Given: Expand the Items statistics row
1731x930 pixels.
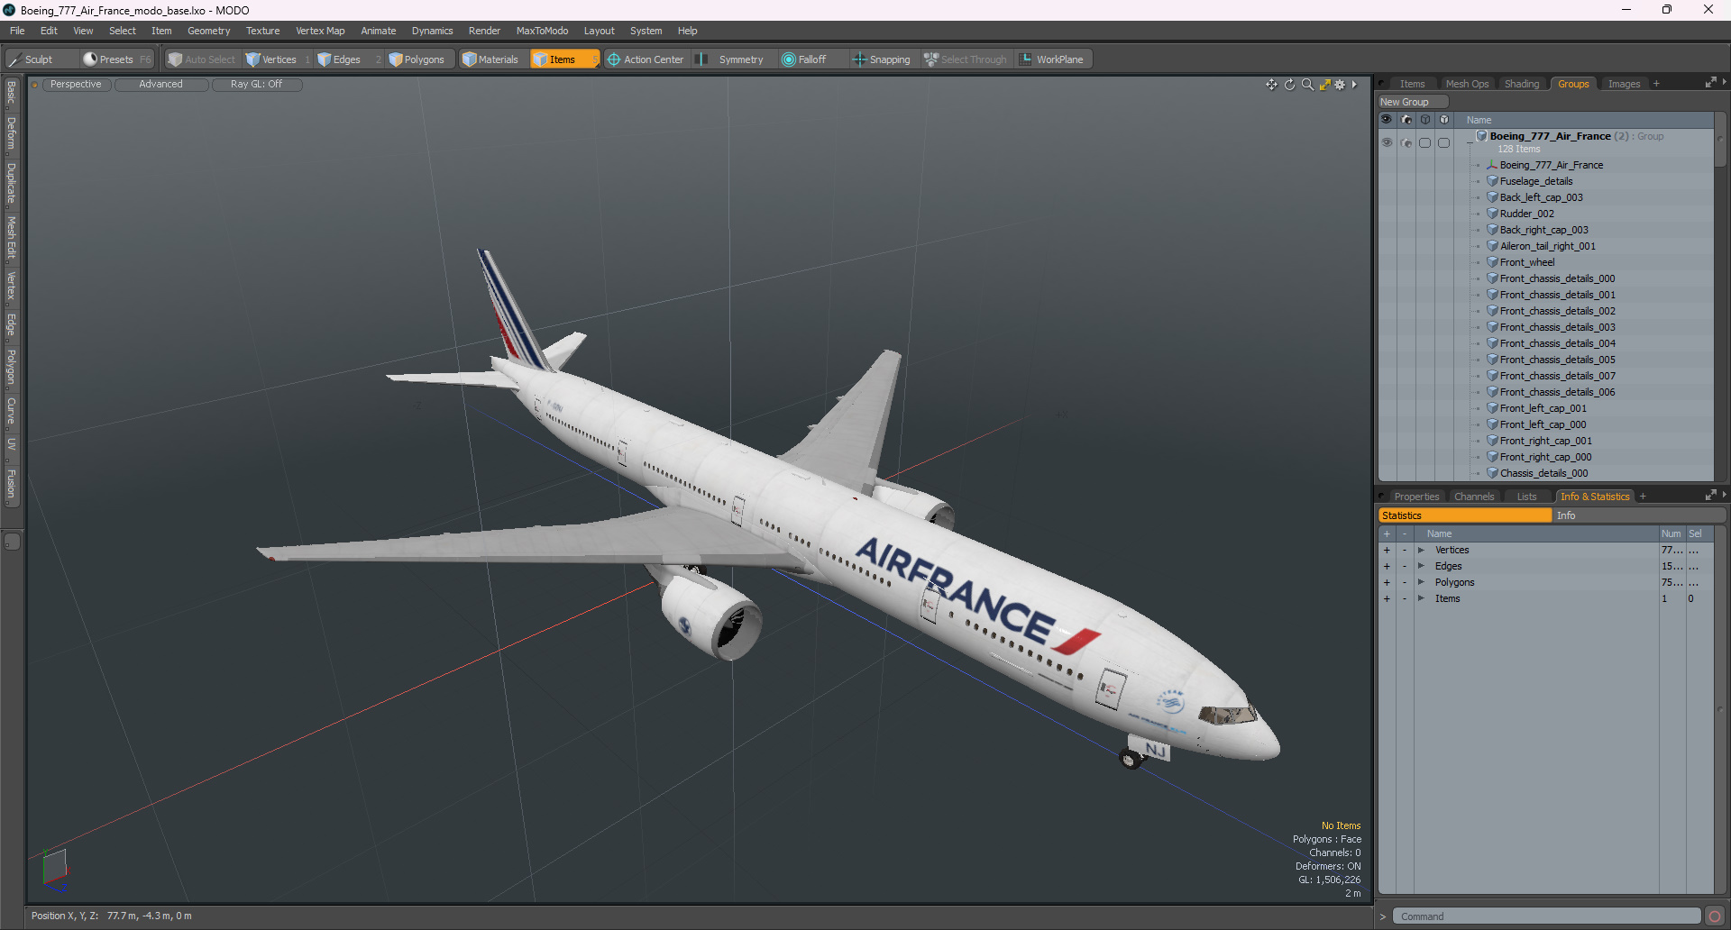Looking at the screenshot, I should pos(1421,599).
